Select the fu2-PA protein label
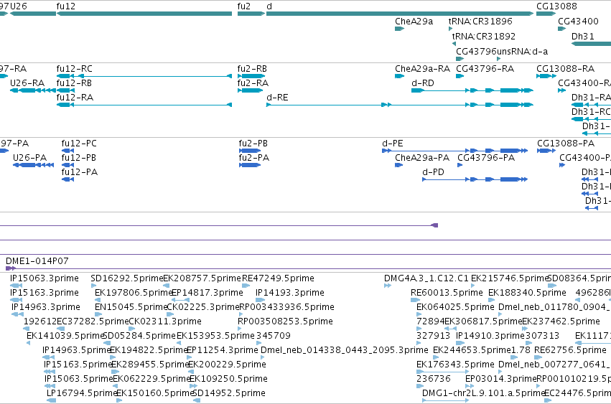Screen dimensions: 611x404 click(x=254, y=158)
